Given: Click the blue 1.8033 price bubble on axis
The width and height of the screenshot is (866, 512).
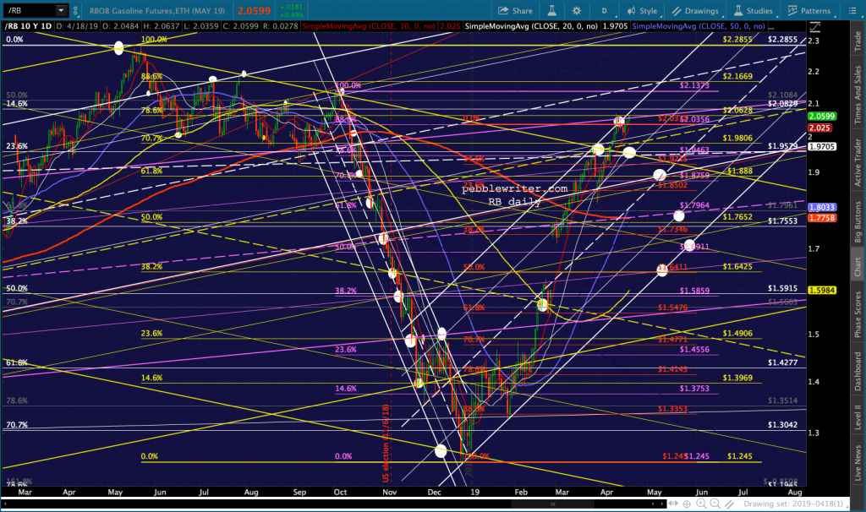Looking at the screenshot, I should [822, 208].
